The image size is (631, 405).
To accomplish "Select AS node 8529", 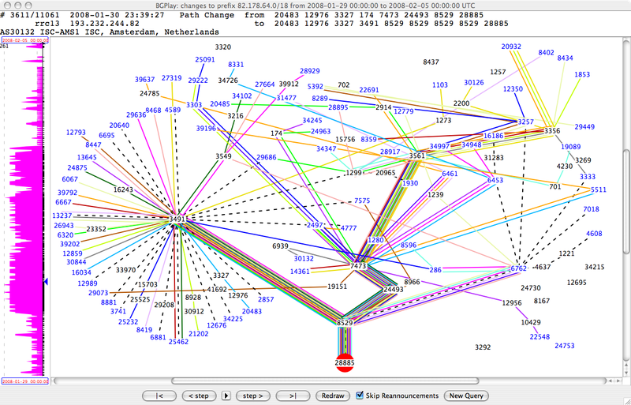I will (x=345, y=323).
